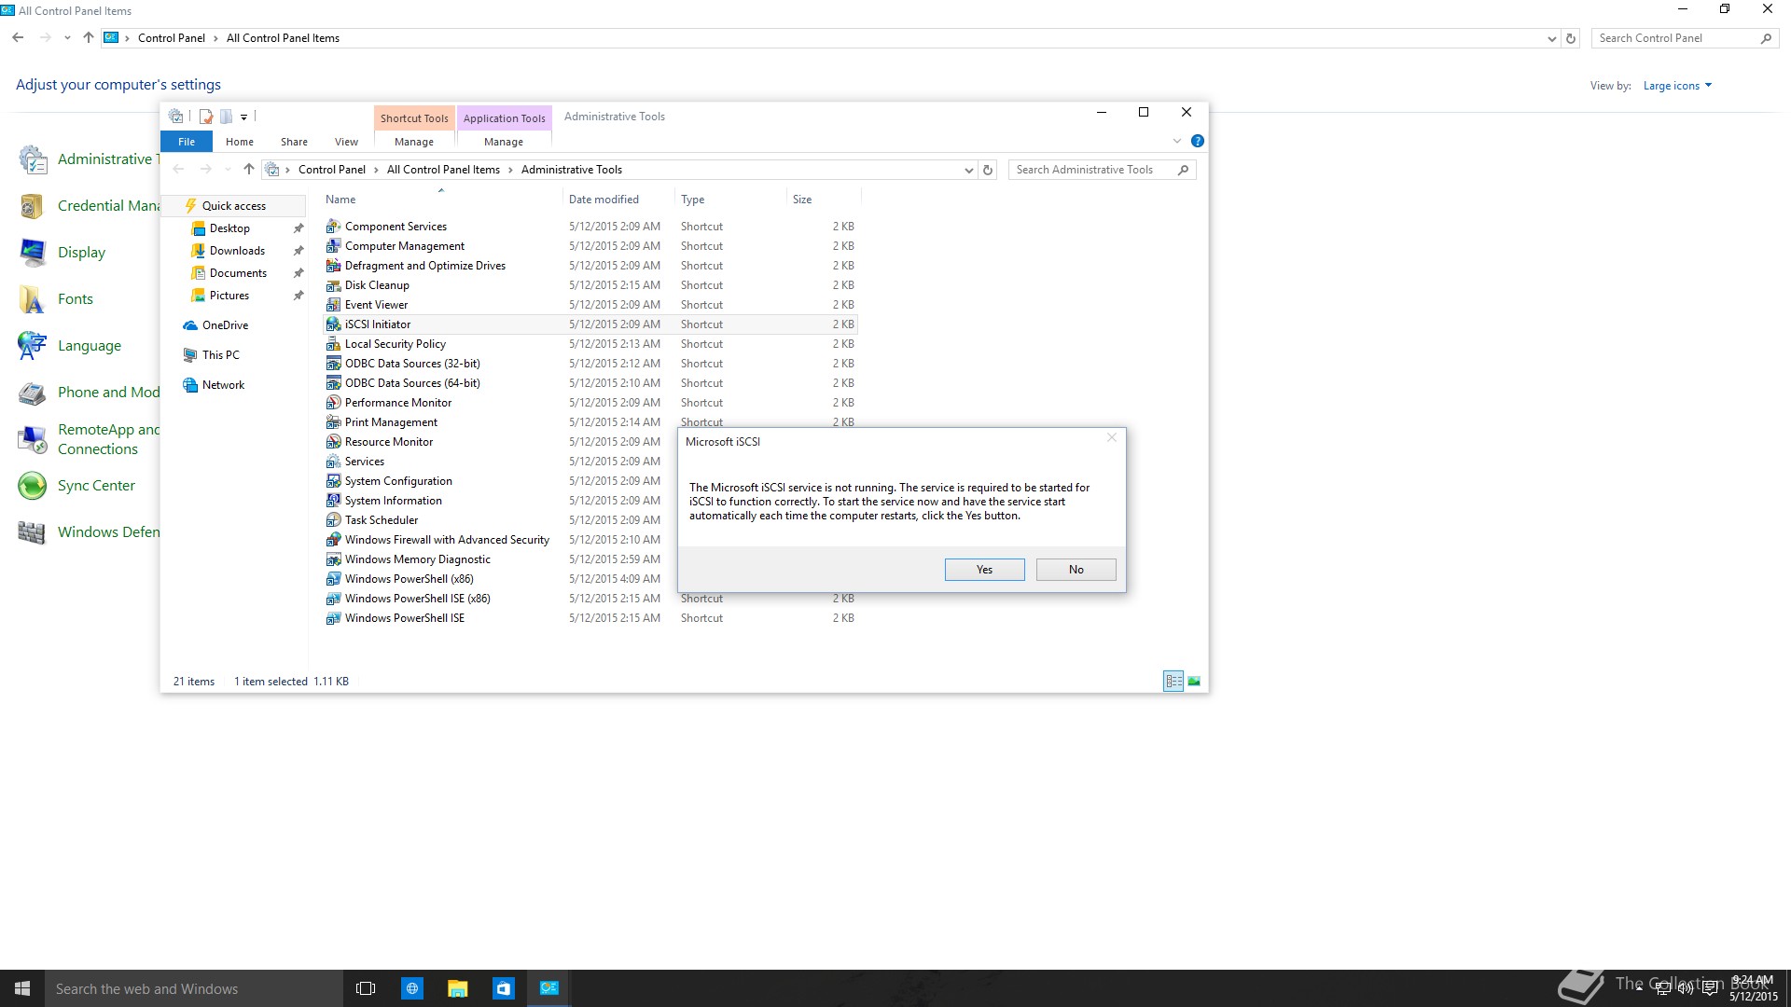Switch to the details view icon in status bar
Image resolution: width=1791 pixels, height=1007 pixels.
coord(1173,682)
